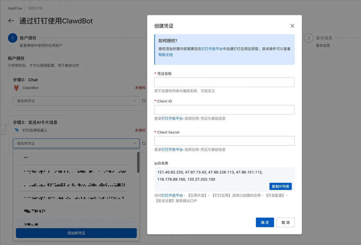Click 未授权 status beside 钉钉应用机器人

click(x=140, y=130)
